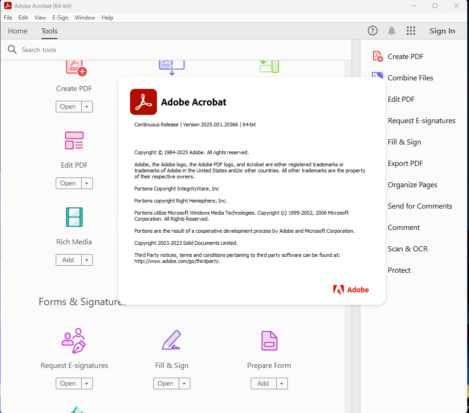
Task: Click the adobe.com/go/thirdparty URL text
Action: click(177, 261)
